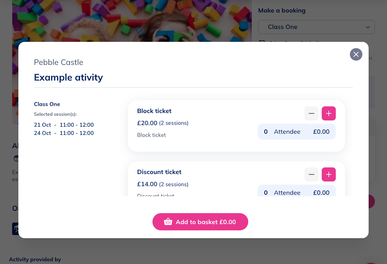Open the Class One dropdown
This screenshot has height=264, width=387.
coord(316,27)
